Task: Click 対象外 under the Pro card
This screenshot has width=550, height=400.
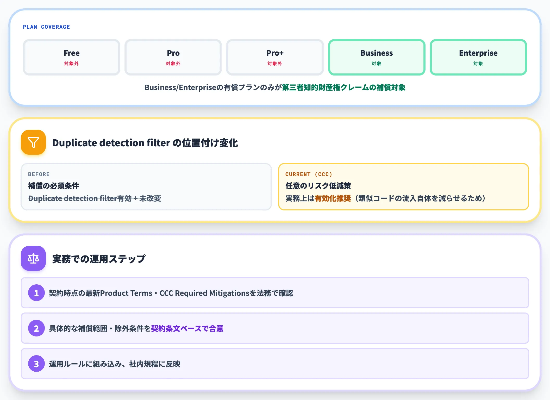Action: click(173, 64)
